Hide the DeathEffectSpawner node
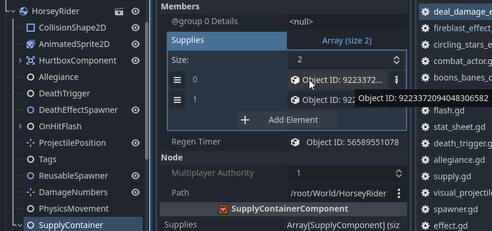 point(136,110)
